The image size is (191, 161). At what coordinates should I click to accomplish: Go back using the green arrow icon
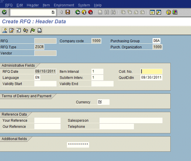coord(77,12)
